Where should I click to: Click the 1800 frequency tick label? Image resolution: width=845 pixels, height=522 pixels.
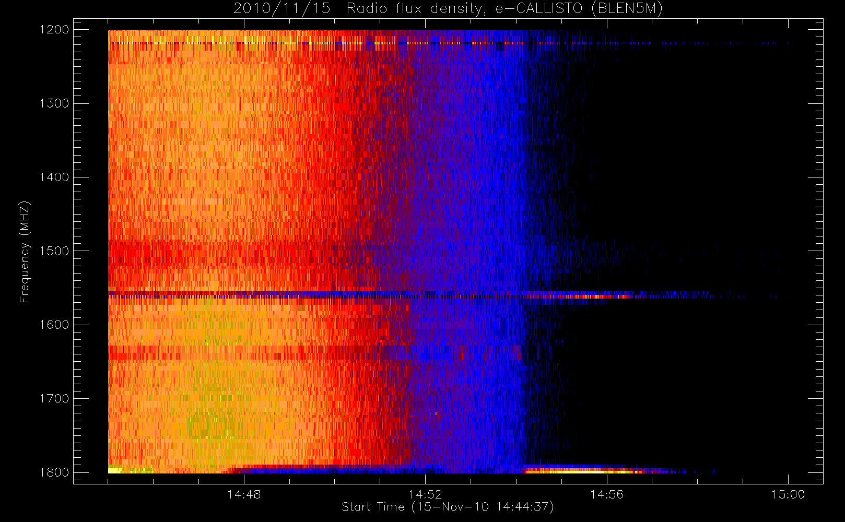54,472
